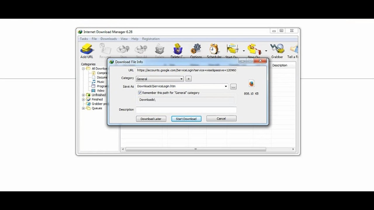Open the File menu

(x=94, y=39)
